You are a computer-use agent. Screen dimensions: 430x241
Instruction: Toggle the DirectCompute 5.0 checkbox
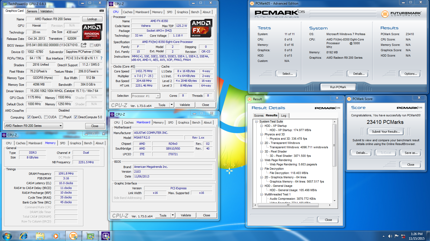(x=76, y=117)
